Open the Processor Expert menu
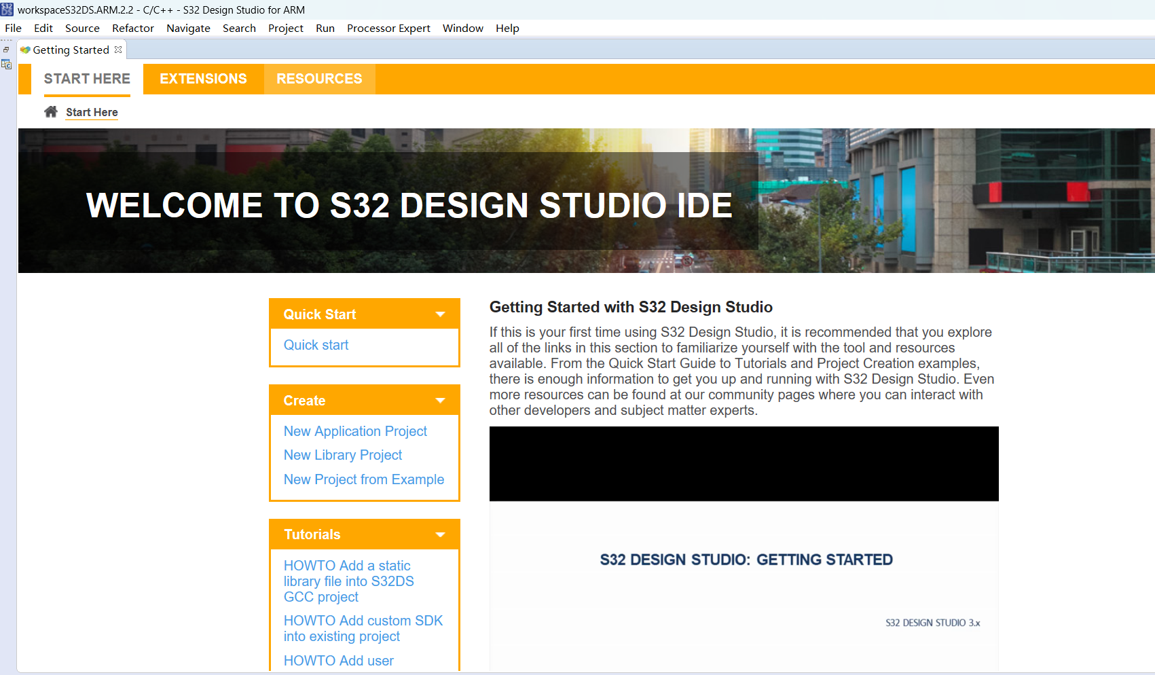 coord(388,29)
